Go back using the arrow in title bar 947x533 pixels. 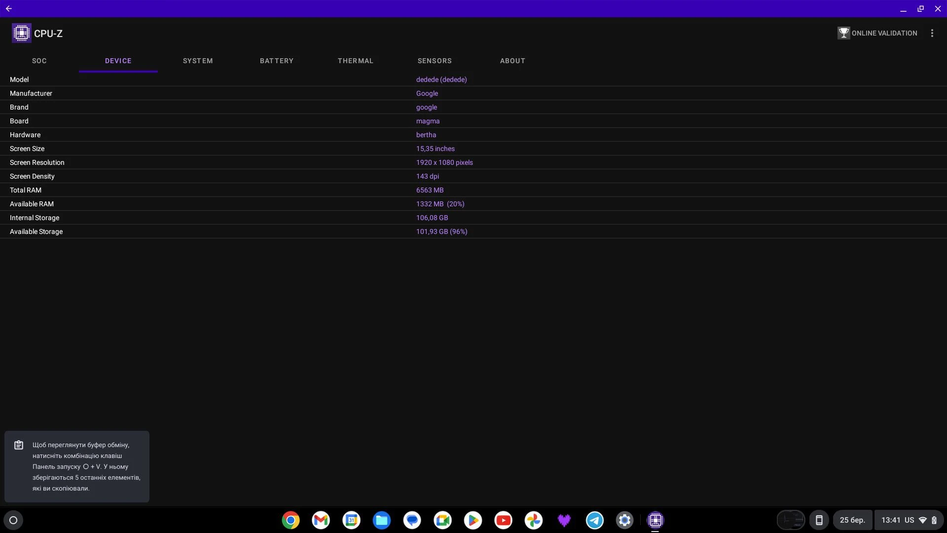click(9, 8)
